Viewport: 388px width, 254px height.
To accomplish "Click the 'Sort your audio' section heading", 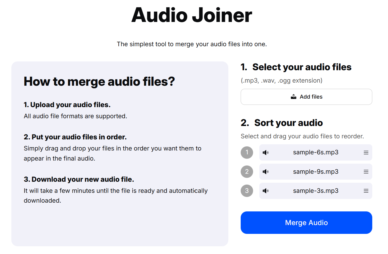I will click(x=282, y=123).
